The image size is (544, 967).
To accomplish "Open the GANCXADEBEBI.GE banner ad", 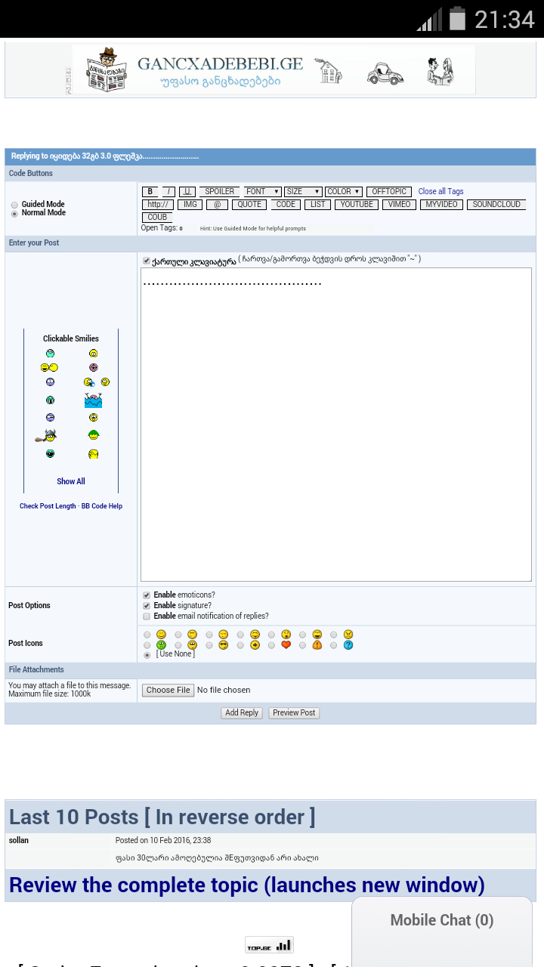I will 274,70.
